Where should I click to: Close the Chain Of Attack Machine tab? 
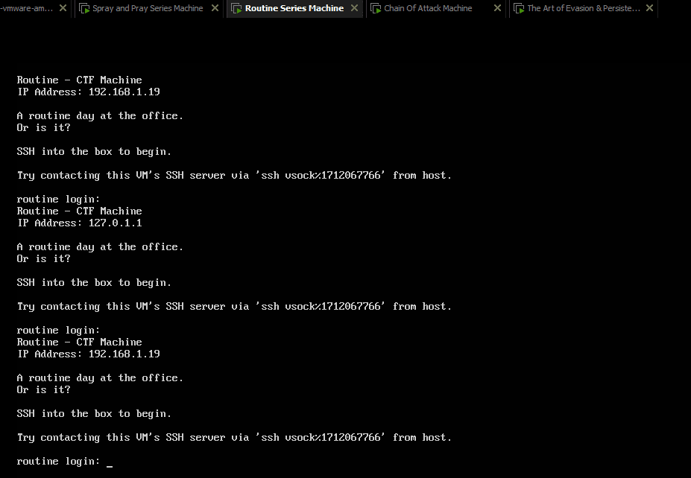click(x=497, y=8)
